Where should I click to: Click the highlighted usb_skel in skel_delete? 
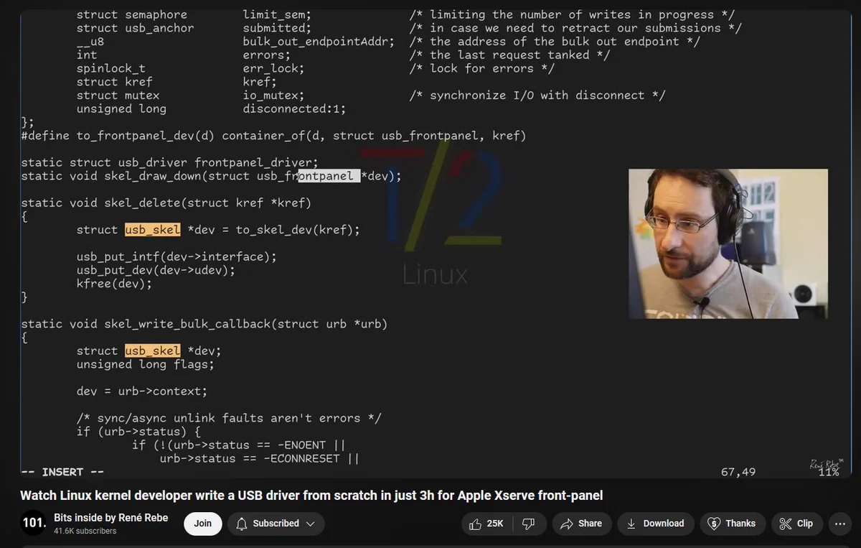click(x=153, y=230)
